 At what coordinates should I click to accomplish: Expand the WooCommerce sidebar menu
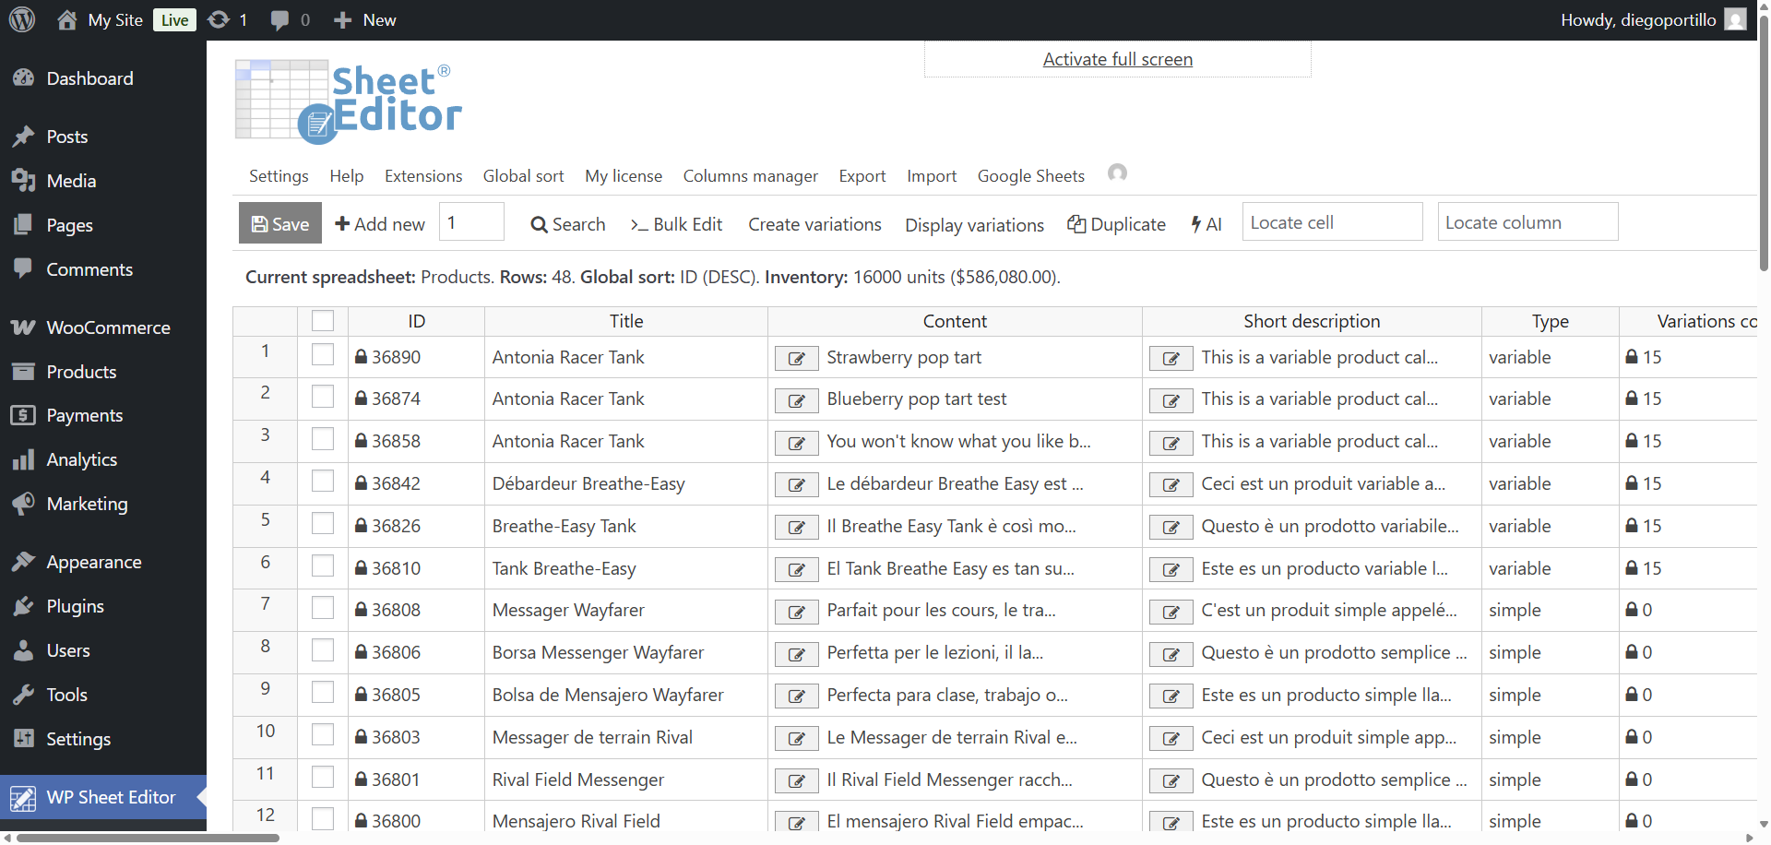tap(108, 327)
